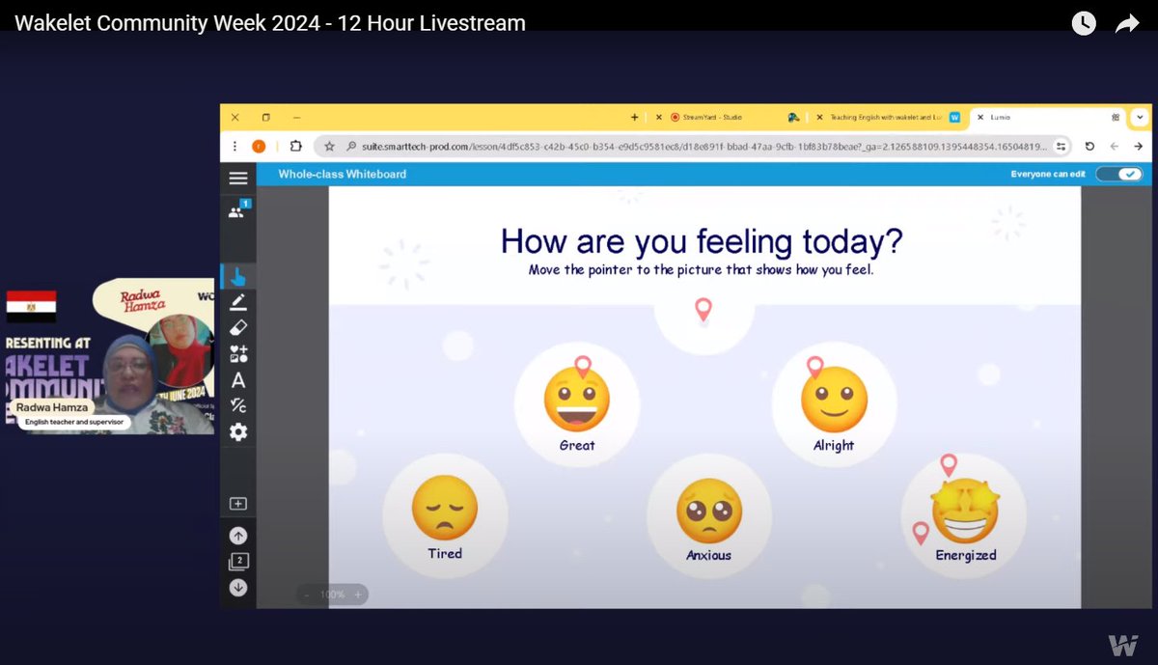
Task: Click the Great label text
Action: [577, 445]
